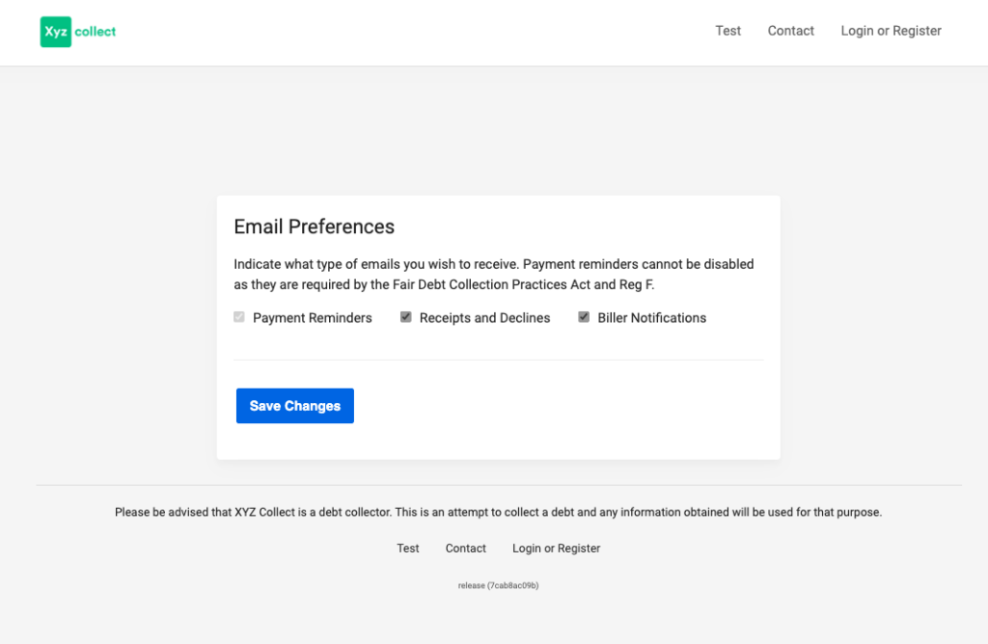Click the Receipts and Declines label text
This screenshot has width=988, height=644.
point(484,318)
